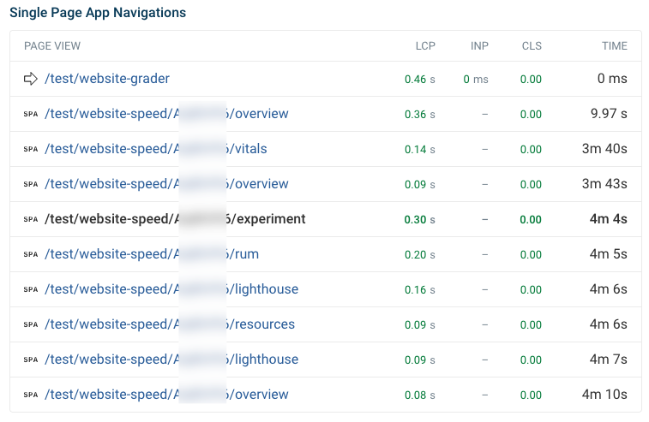Screen dimensions: 649x422
Task: Click the arrow icon beside /test/website-grader
Action: pyautogui.click(x=31, y=79)
